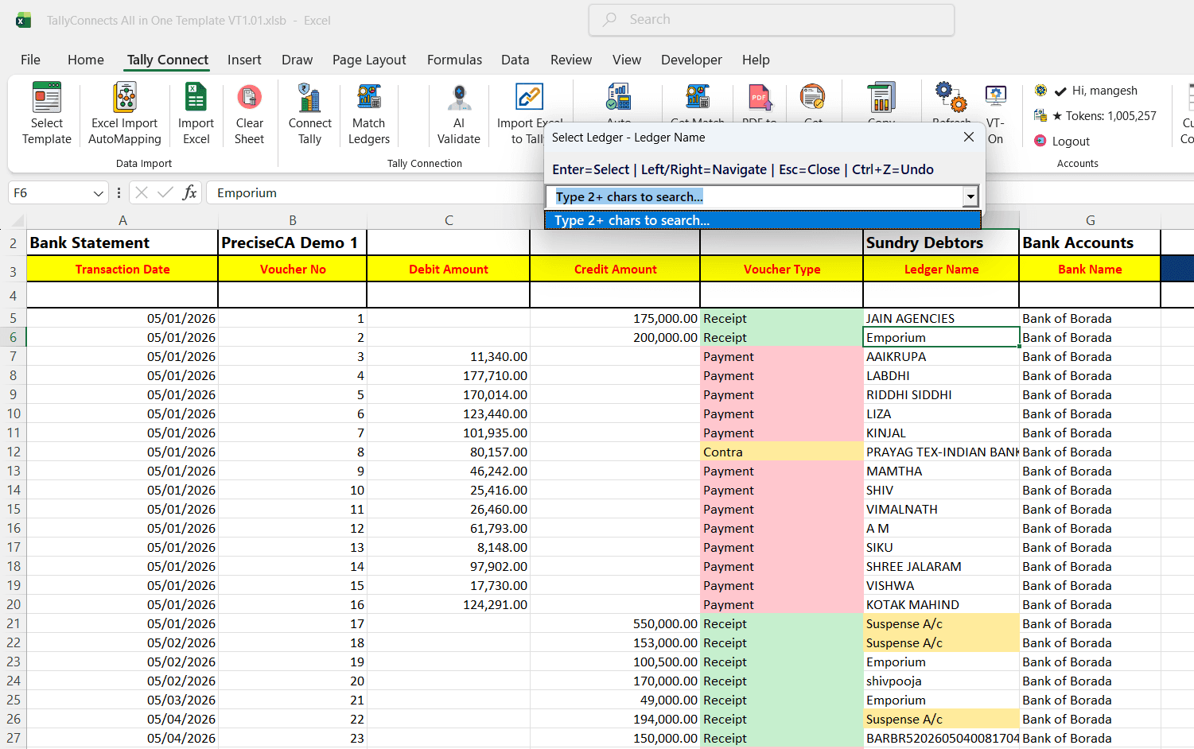Click the 550,000.00 credit amount cell
The height and width of the screenshot is (749, 1194).
[615, 623]
